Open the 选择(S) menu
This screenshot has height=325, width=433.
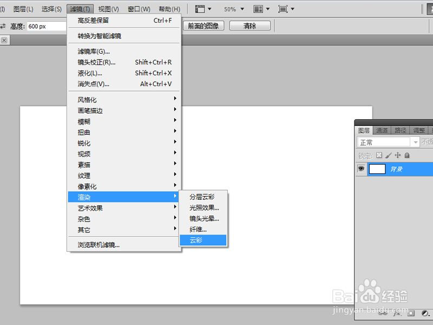[51, 9]
